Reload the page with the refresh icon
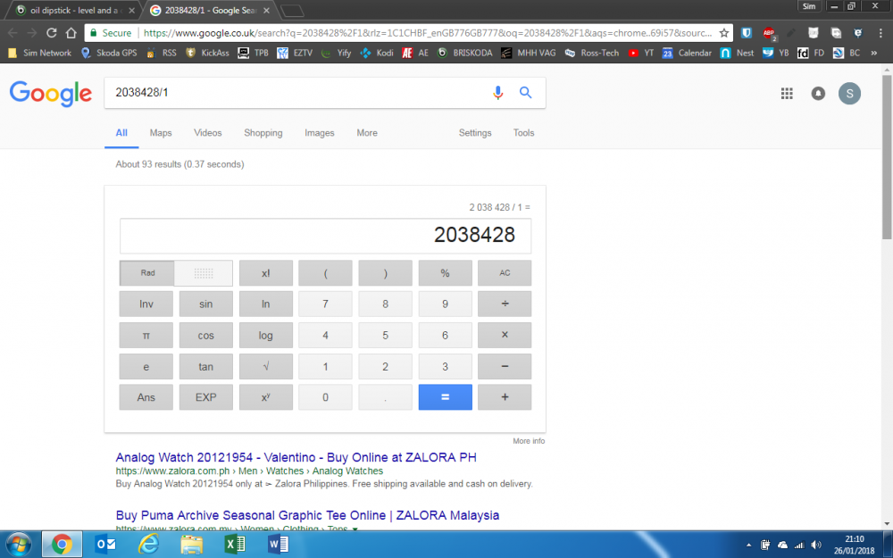 [x=51, y=33]
